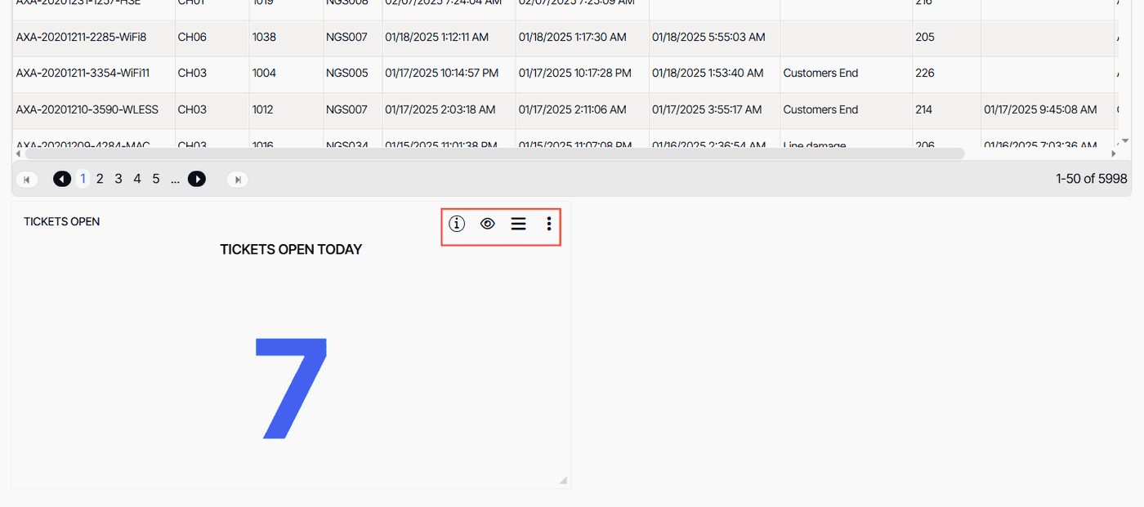The height and width of the screenshot is (507, 1144).
Task: Open three-dot more options on Tickets Open widget
Action: (x=549, y=224)
